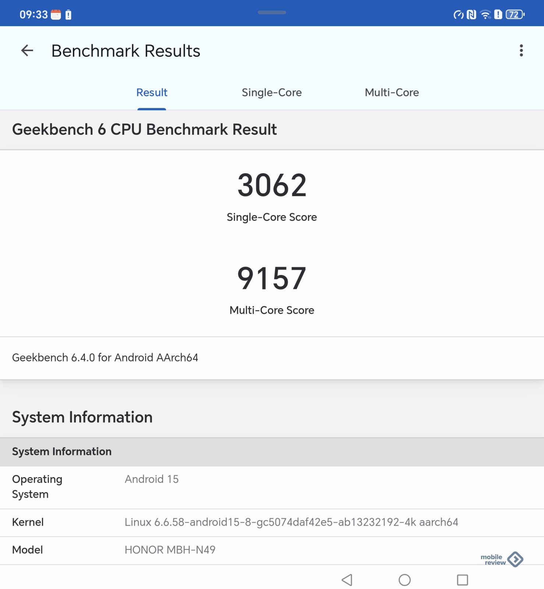Tap the Wi-Fi status icon
The height and width of the screenshot is (589, 544).
coord(485,15)
